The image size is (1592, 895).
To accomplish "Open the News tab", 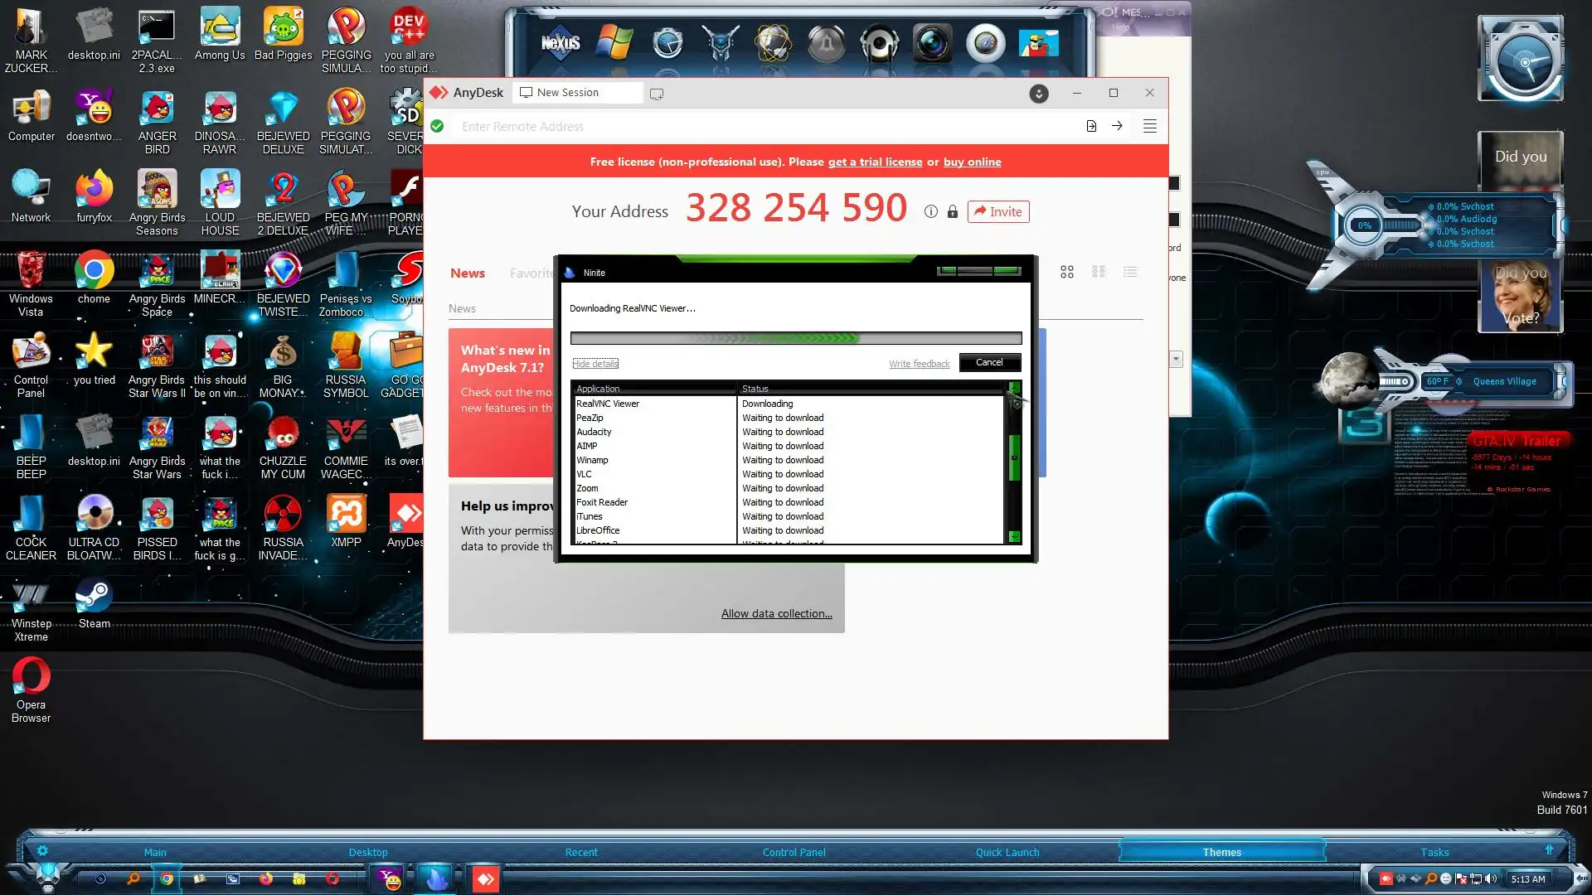I will [468, 273].
